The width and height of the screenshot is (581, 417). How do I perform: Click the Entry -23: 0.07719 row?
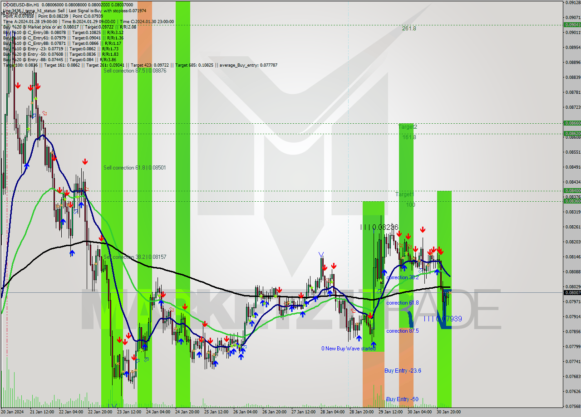[61, 48]
